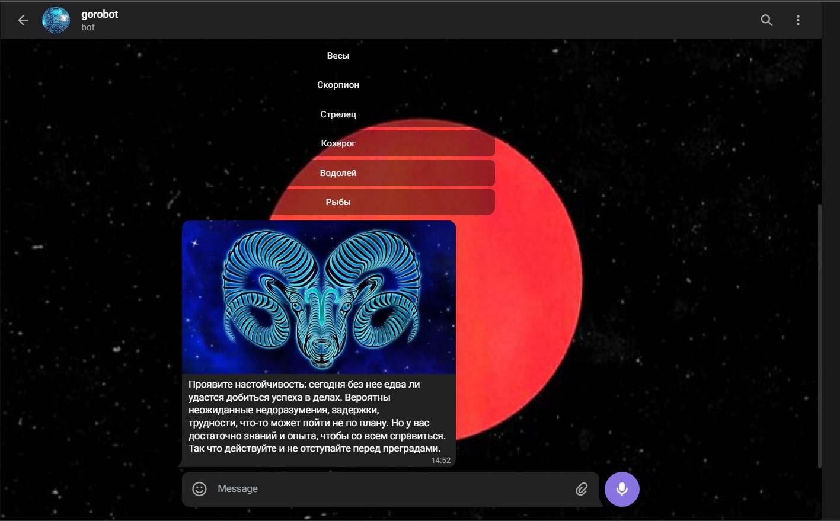Pick the Стрелец zodiac button
840x521 pixels.
point(338,114)
